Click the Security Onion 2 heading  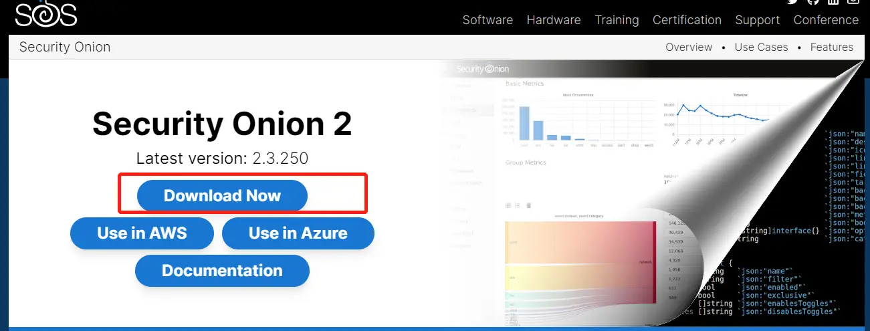(x=222, y=124)
